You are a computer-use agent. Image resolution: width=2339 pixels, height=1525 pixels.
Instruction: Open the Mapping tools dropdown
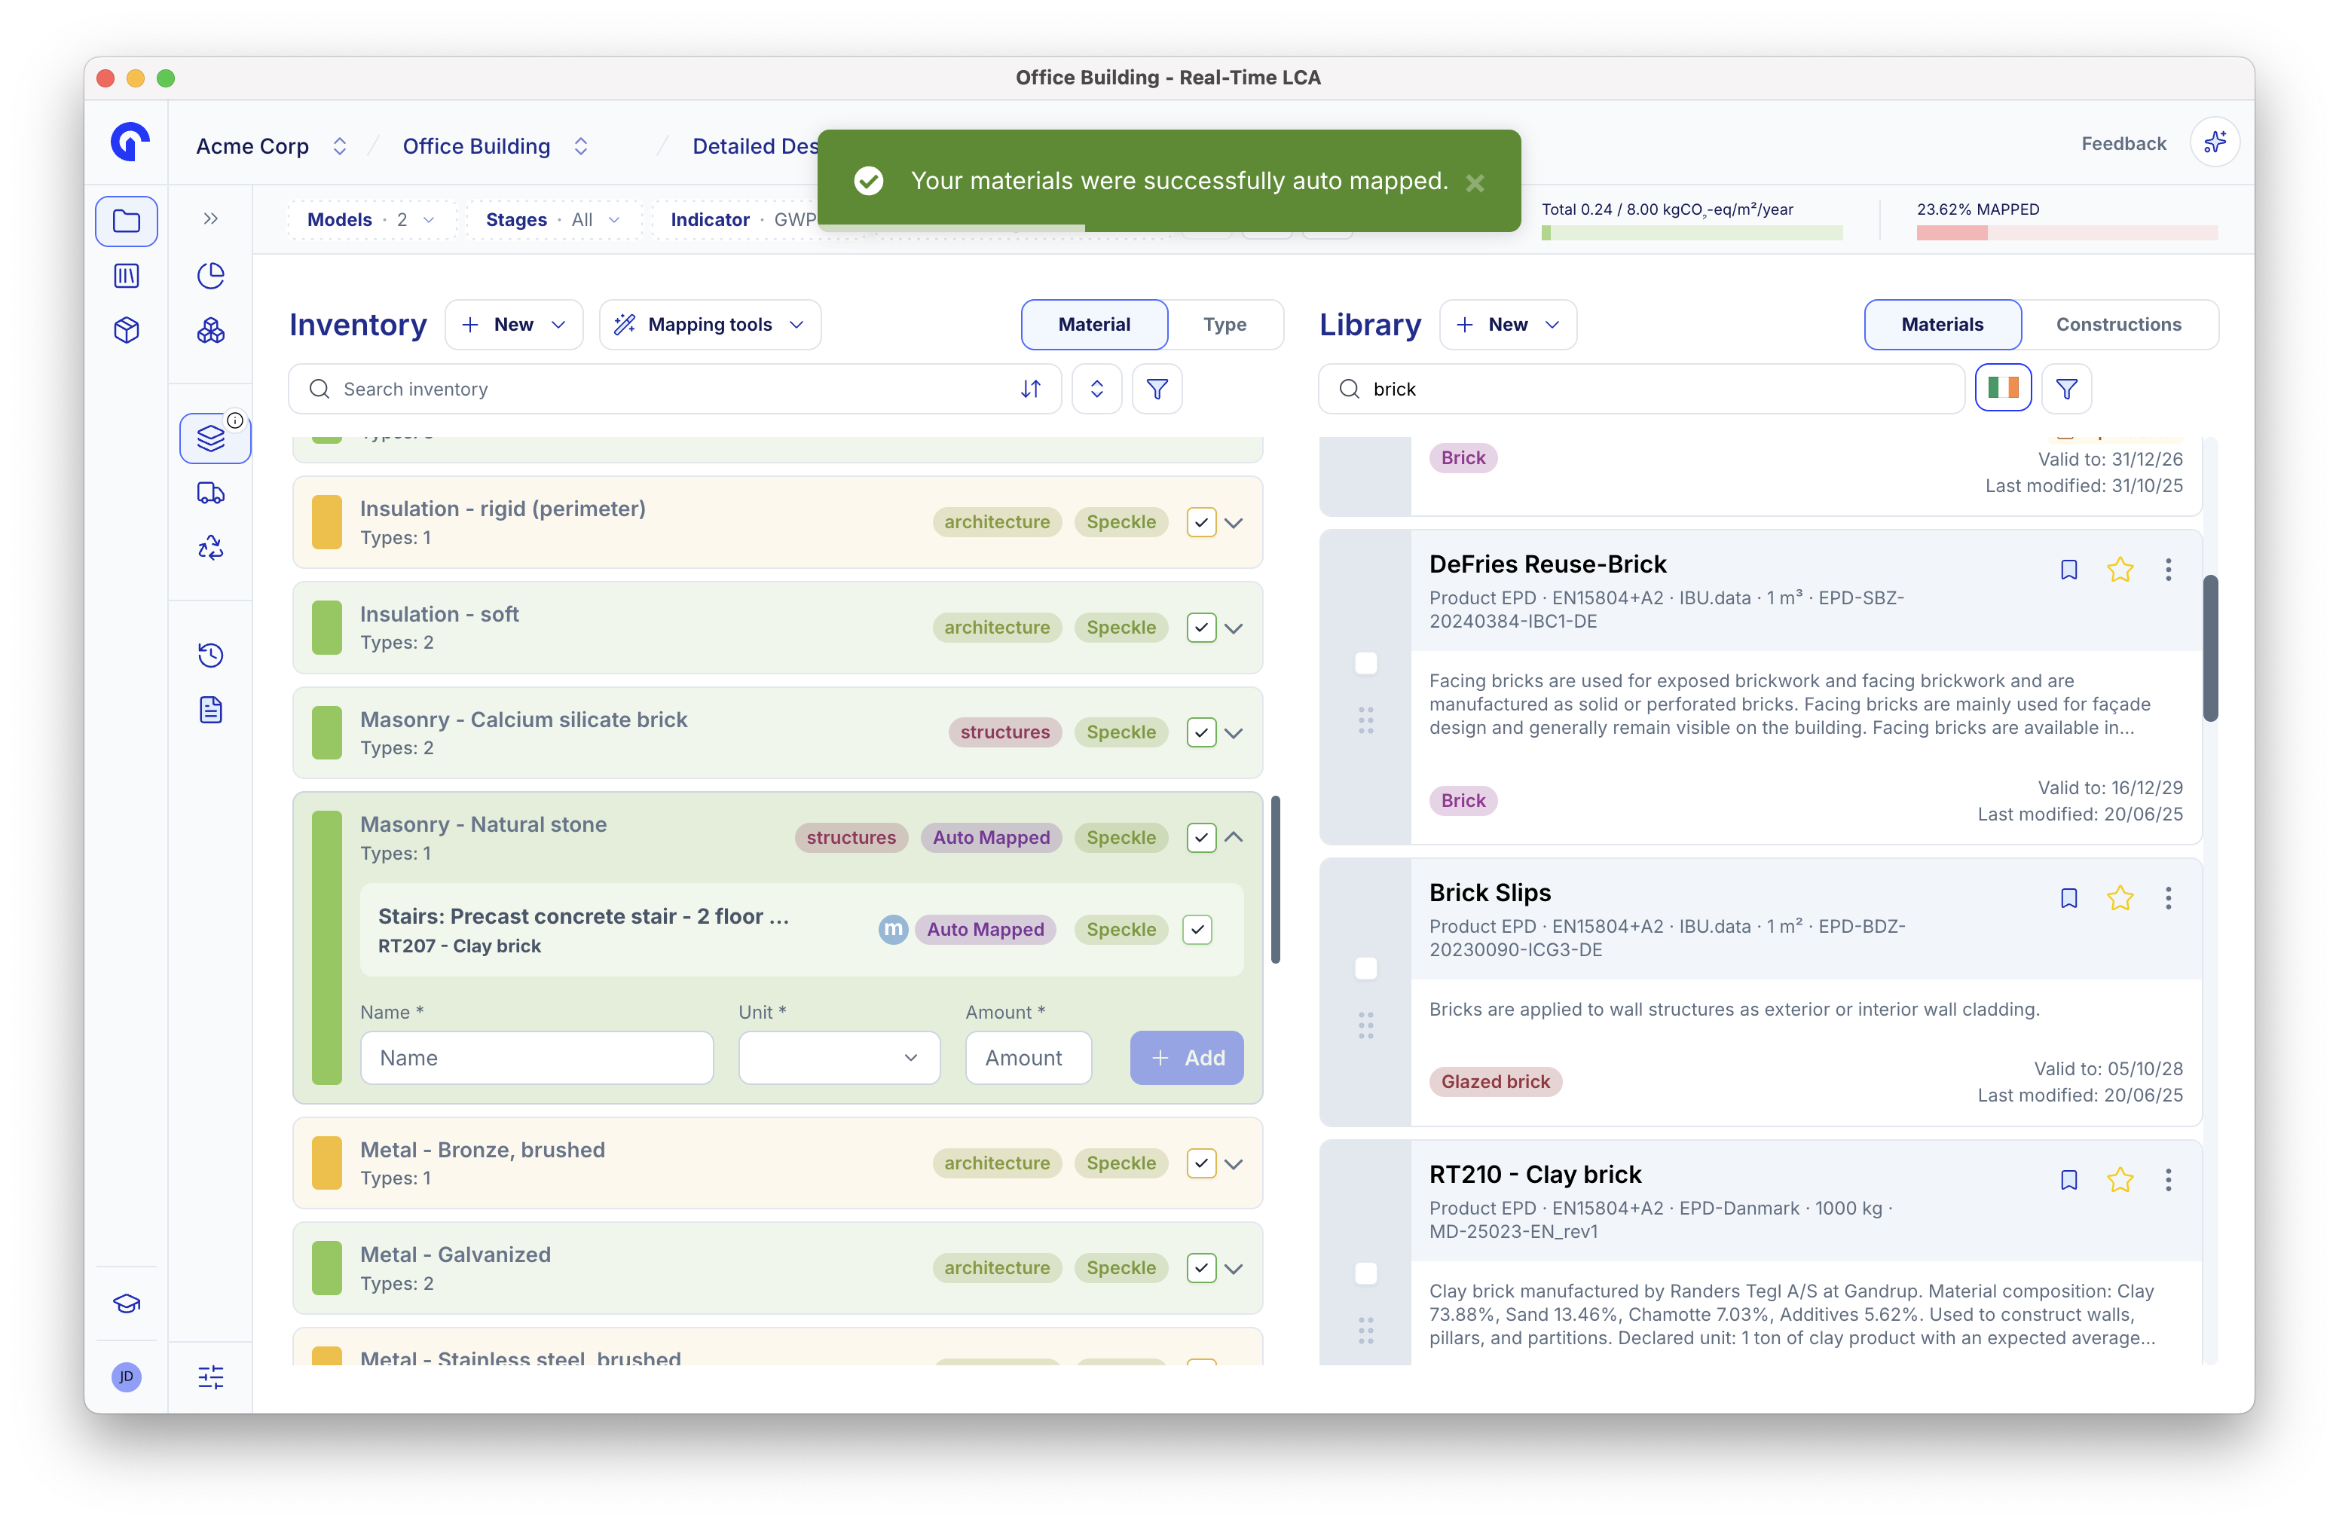coord(710,324)
